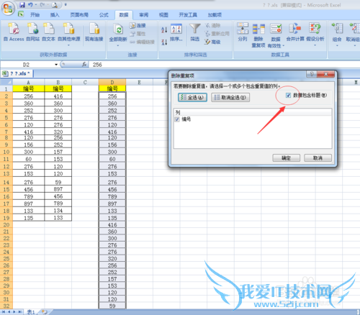Insert a new worksheet tab
This screenshot has height=315, width=360.
click(45, 312)
